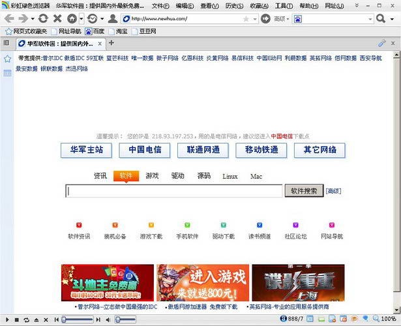This screenshot has width=401, height=326.
Task: Toggle the side panel icon left of tabs
Action: click(x=6, y=43)
